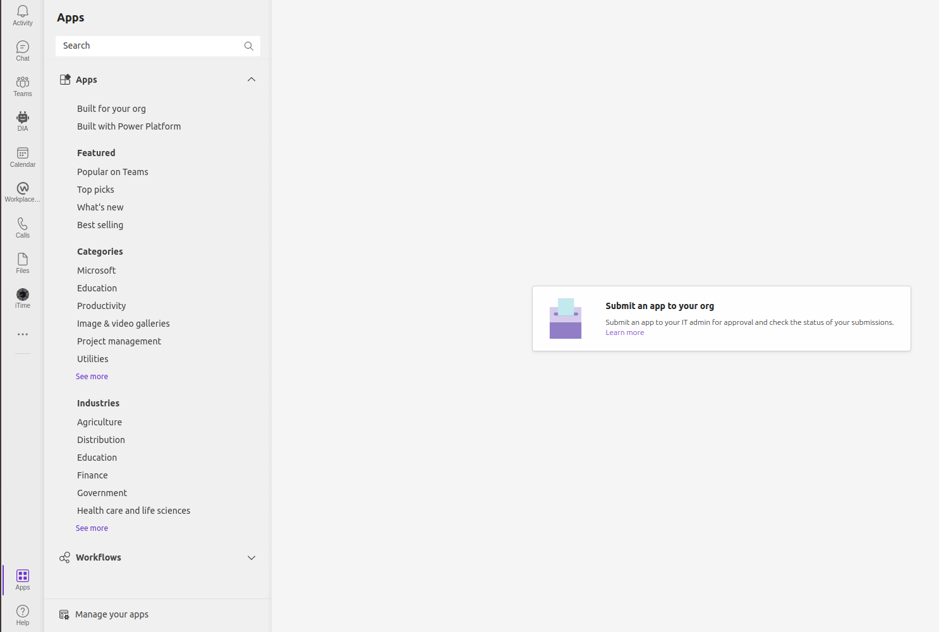The height and width of the screenshot is (632, 939).
Task: Select the Apps icon in the rail
Action: point(23,576)
